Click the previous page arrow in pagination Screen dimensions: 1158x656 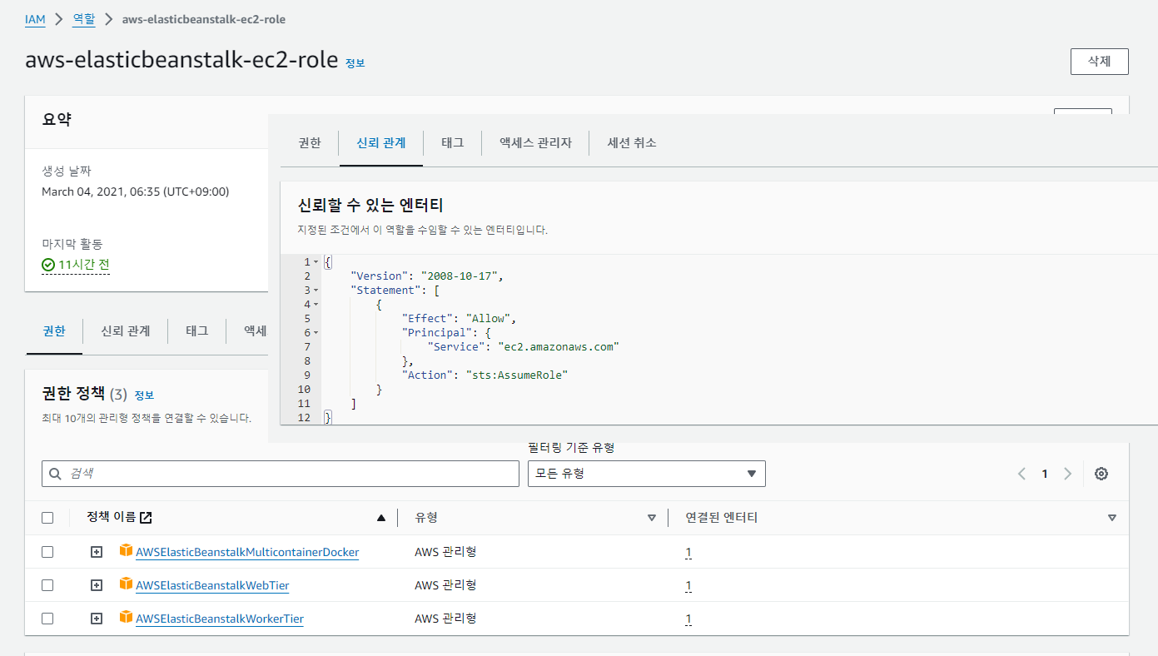[1021, 474]
